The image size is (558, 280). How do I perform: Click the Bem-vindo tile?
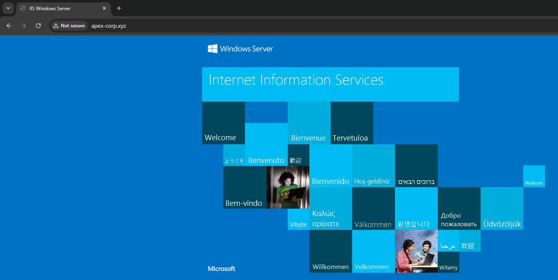click(245, 187)
